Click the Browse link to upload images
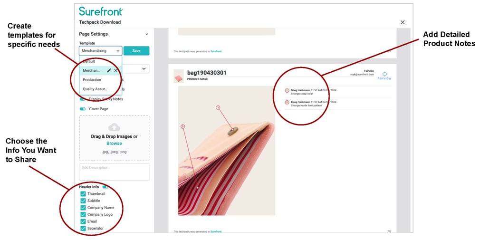The height and width of the screenshot is (240, 479). (114, 144)
